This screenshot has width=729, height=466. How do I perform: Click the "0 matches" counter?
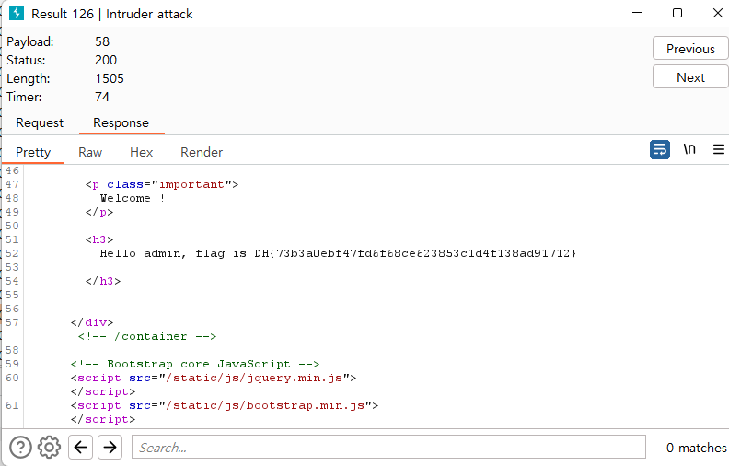click(696, 448)
